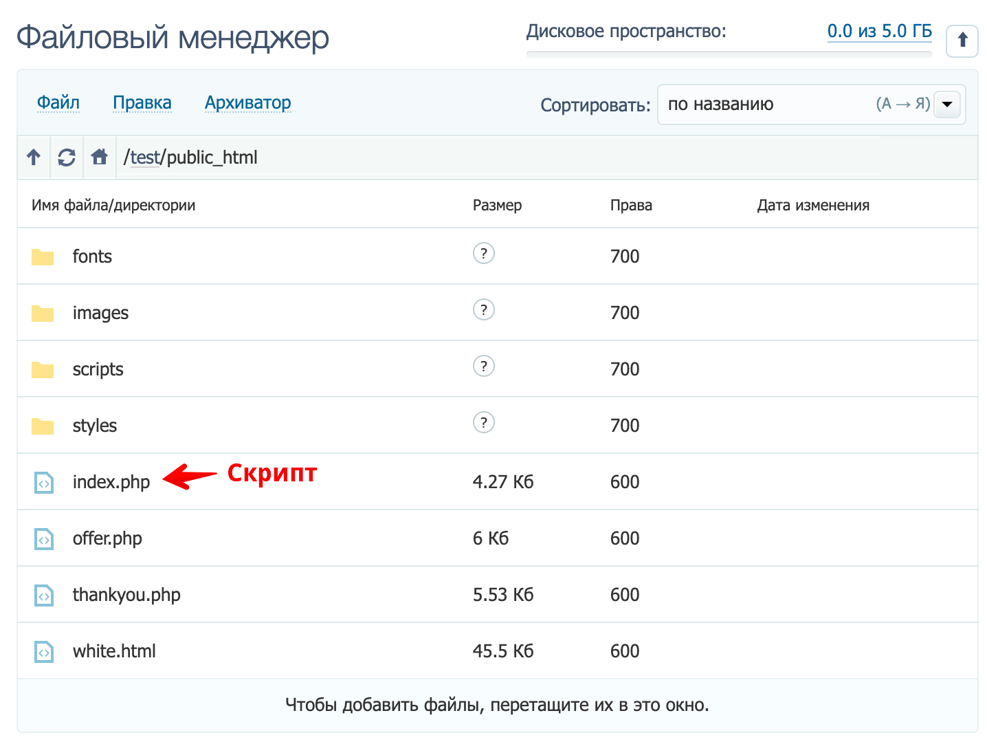This screenshot has width=987, height=744.
Task: Open the images folder icon
Action: (x=43, y=312)
